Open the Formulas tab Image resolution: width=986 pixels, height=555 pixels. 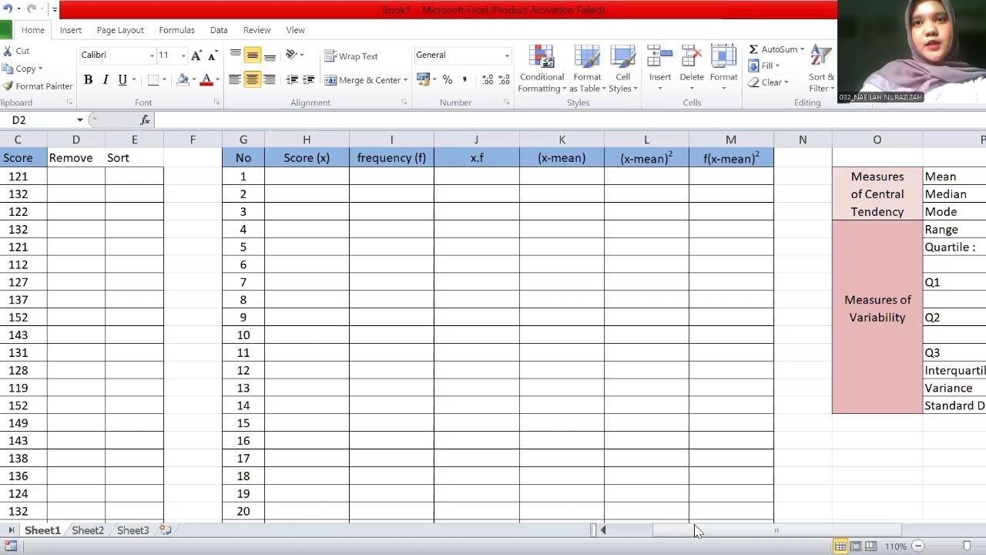tap(176, 30)
